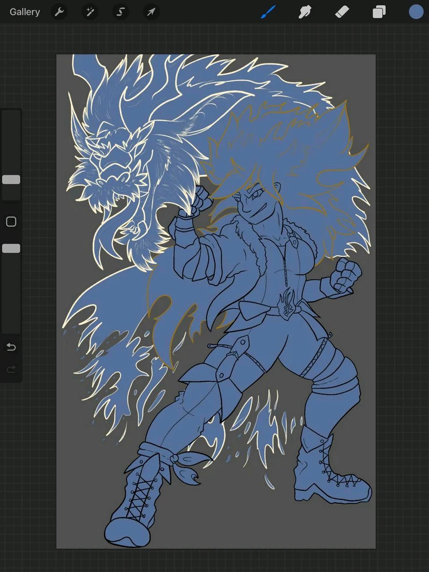Viewport: 429px width, 572px height.
Task: Open the blue active color swatch
Action: click(416, 11)
